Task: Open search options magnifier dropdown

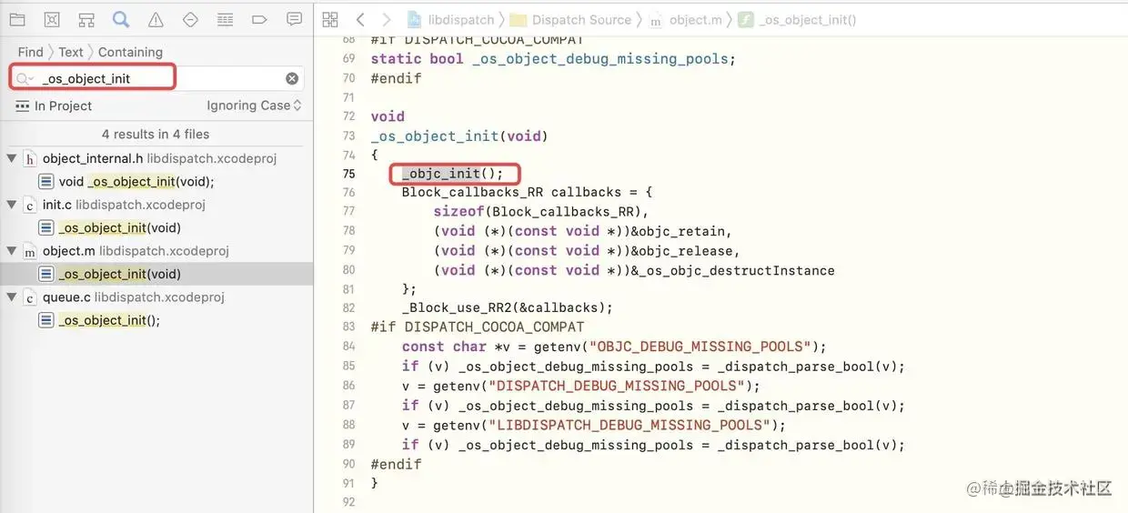Action: [x=25, y=78]
